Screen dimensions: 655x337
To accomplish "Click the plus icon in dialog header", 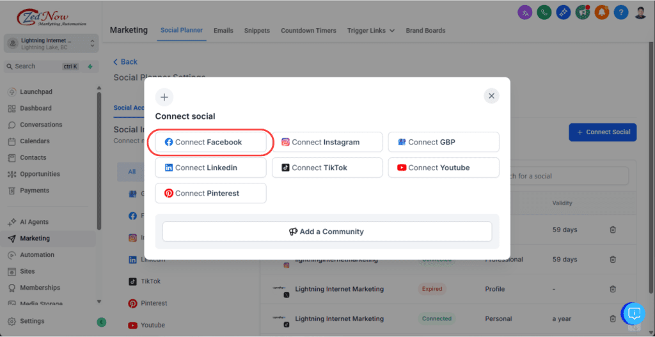I will pyautogui.click(x=164, y=97).
